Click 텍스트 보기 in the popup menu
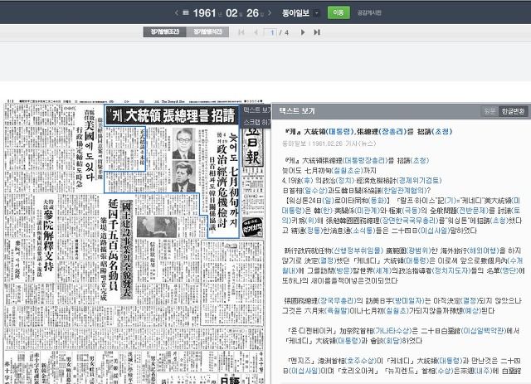Screen dimensions: 531x384 click(x=257, y=110)
